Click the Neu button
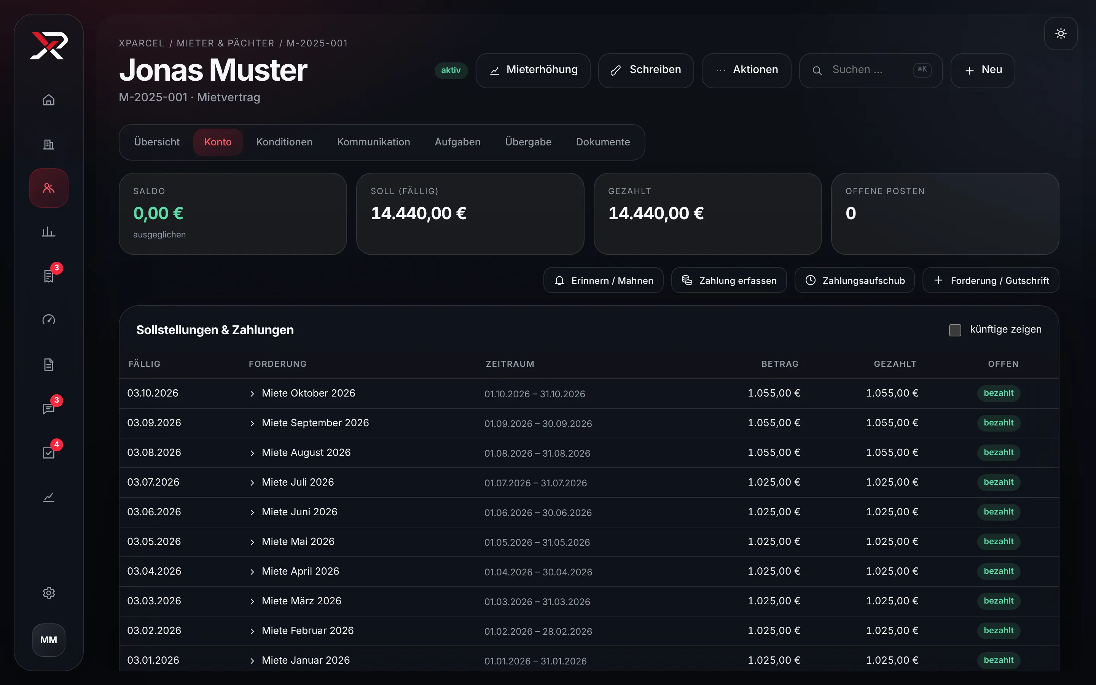This screenshot has width=1096, height=685. (x=982, y=70)
